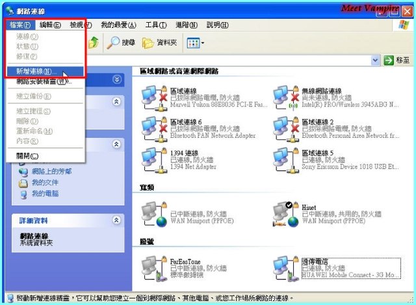Screen dimensions: 416x305
Task: Click the FarEasTone connection name text
Action: coord(185,261)
